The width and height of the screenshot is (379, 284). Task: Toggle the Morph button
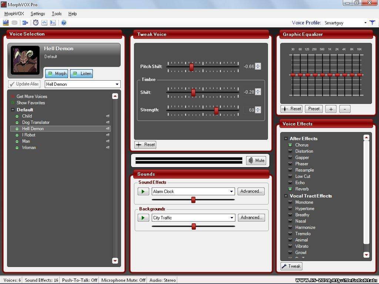(x=57, y=74)
